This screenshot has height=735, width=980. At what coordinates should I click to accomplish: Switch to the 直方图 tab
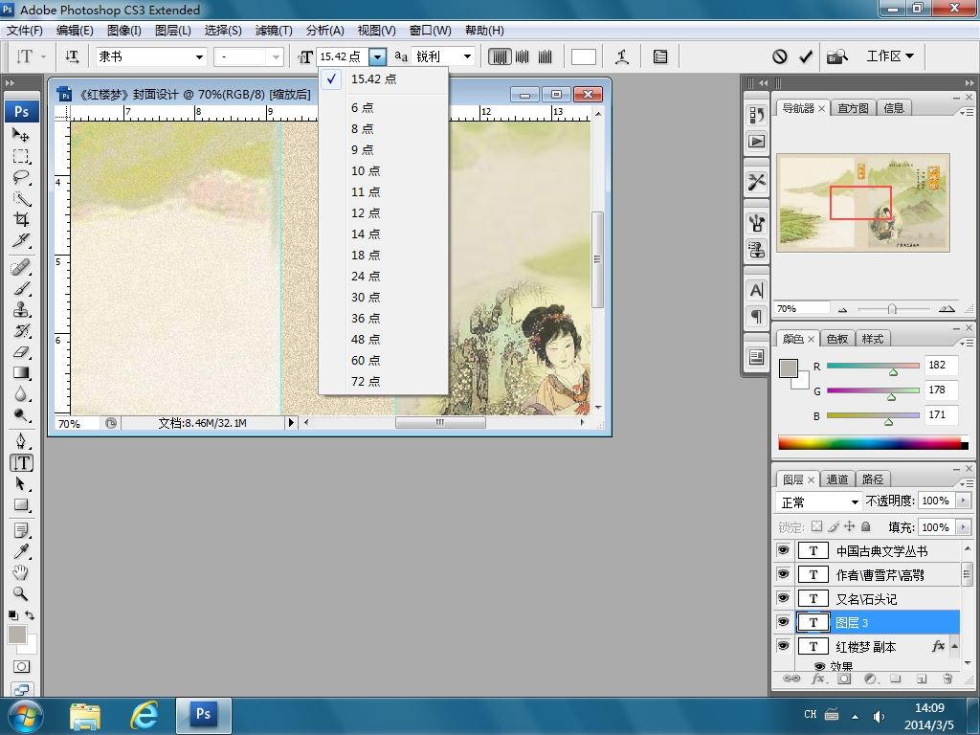click(x=853, y=108)
